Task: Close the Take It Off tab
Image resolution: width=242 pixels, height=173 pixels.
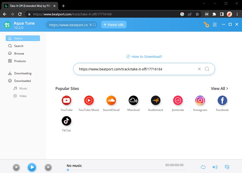Action: click(54, 6)
